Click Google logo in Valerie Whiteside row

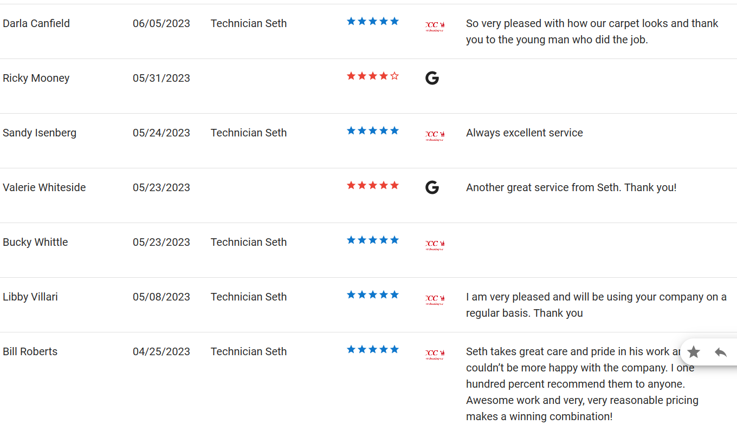(432, 187)
